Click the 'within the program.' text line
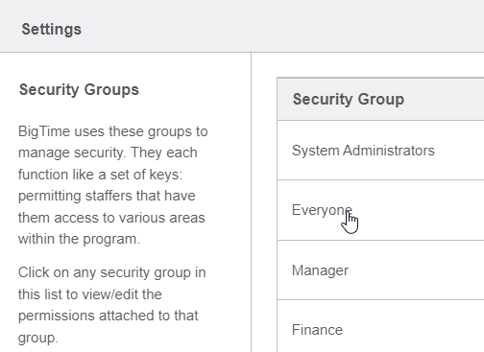Screen dimensions: 484x352 click(79, 239)
